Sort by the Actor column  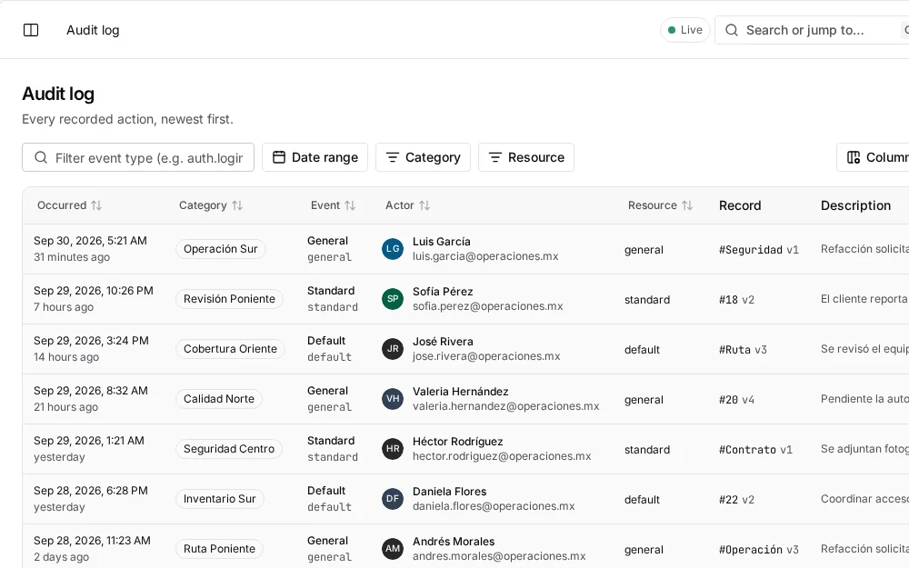(x=407, y=205)
